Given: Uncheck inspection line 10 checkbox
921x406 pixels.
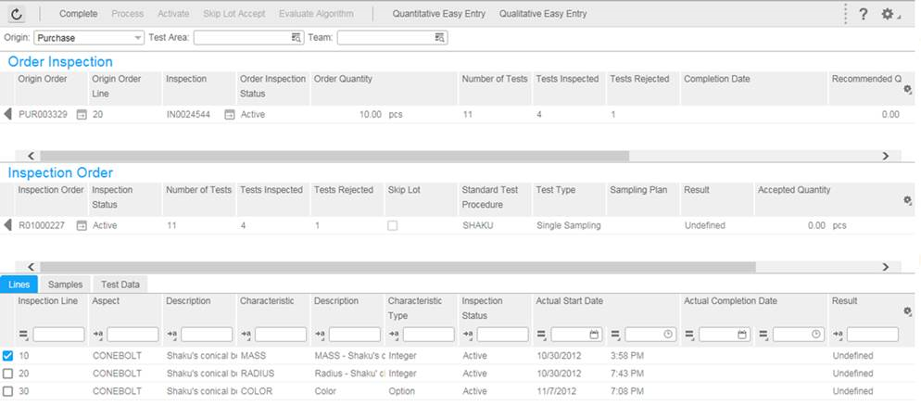Looking at the screenshot, I should click(x=8, y=356).
